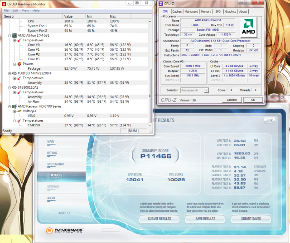Switch to the Caches tab in CPU-Z
The width and height of the screenshot is (290, 243).
tap(177, 11)
